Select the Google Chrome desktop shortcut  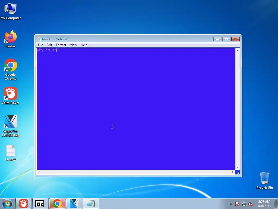coord(11,69)
